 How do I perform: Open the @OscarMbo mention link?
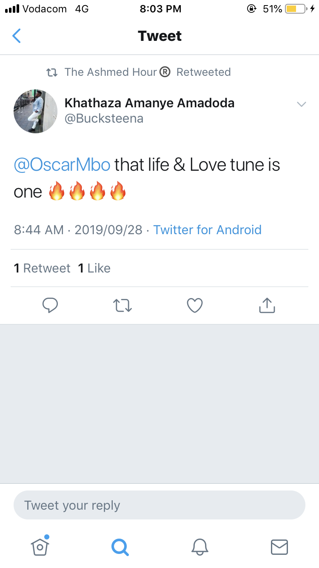tap(62, 165)
